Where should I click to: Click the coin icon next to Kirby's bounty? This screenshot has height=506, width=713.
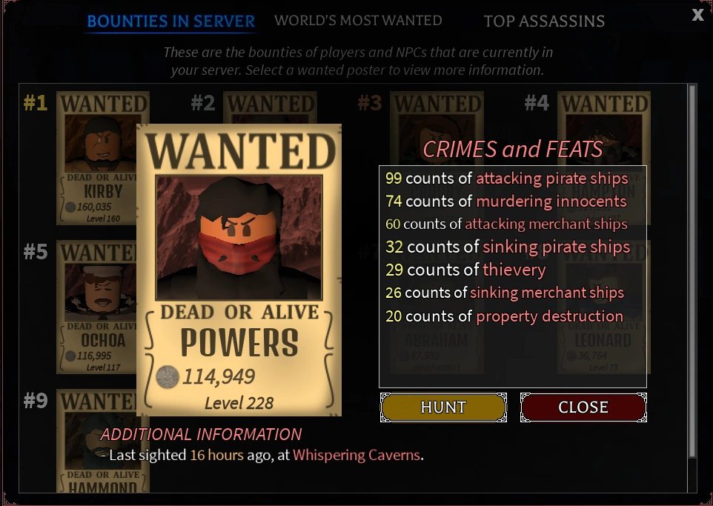tap(70, 207)
